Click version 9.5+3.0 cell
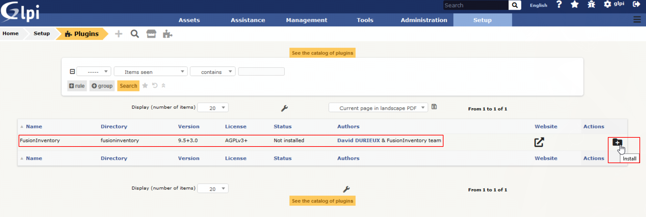This screenshot has width=646, height=217. tap(188, 140)
